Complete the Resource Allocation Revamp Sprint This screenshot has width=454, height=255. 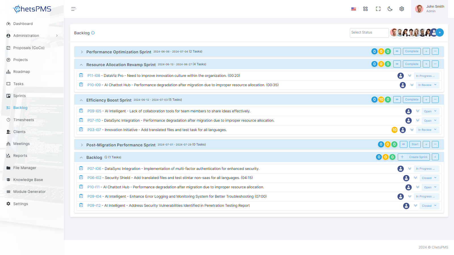412,64
